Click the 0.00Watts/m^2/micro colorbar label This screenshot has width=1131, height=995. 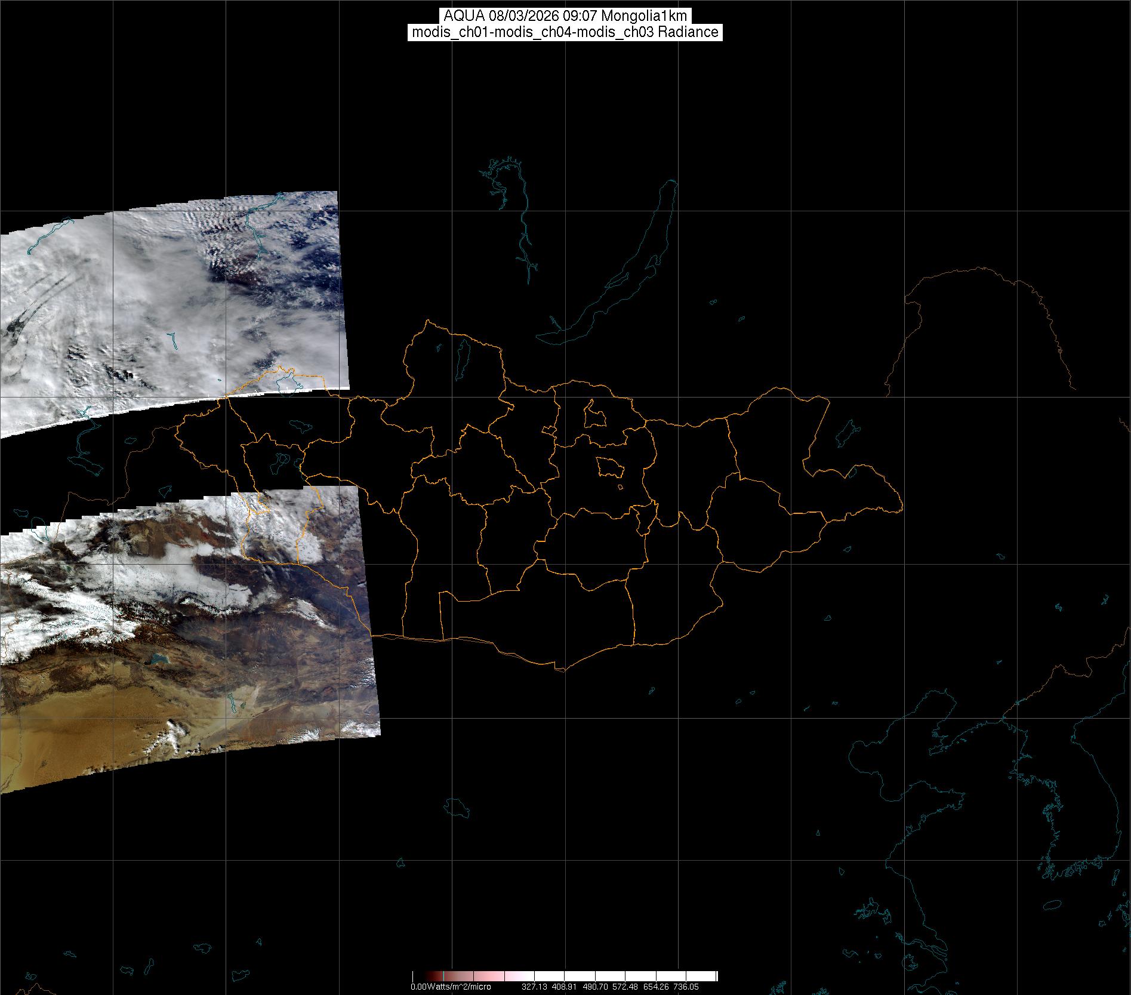[x=451, y=987]
